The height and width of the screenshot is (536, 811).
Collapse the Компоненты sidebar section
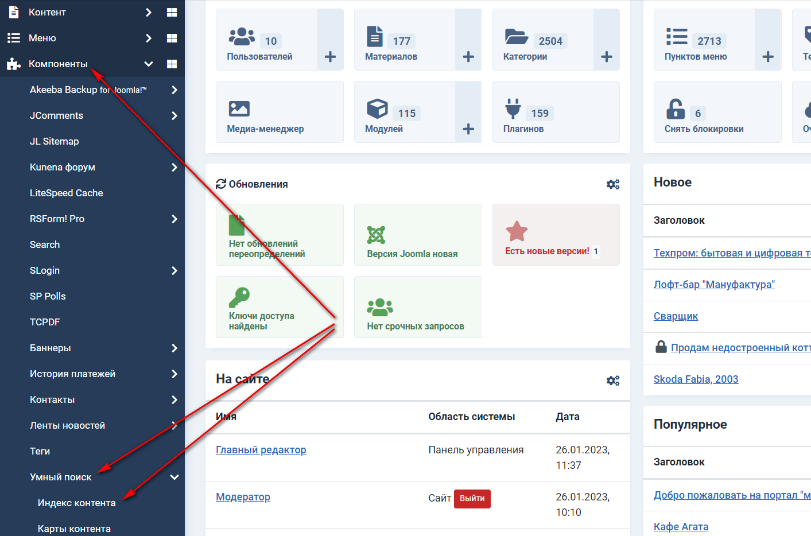[x=149, y=64]
